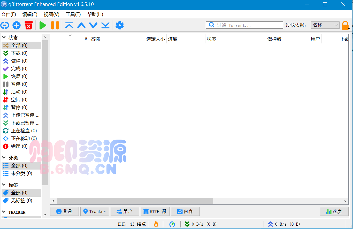Screen dimensions: 353x229
Task: Open the 帮助(H) menu
Action: [x=95, y=14]
